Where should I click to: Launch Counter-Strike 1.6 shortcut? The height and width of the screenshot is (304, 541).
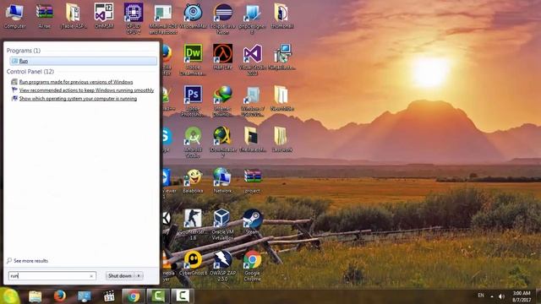click(x=193, y=224)
